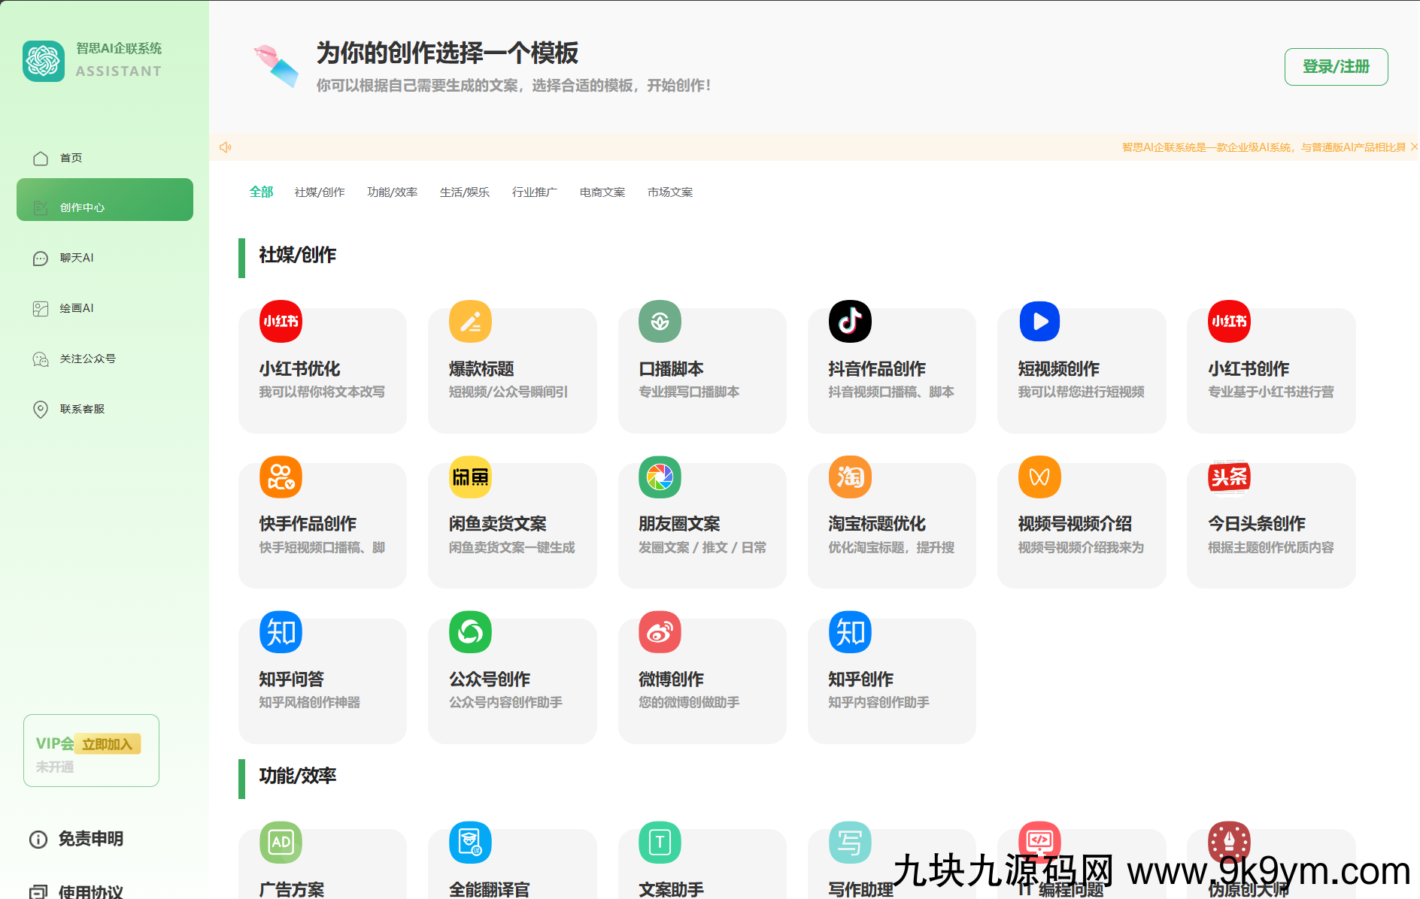Screen dimensions: 1420x899
Task: Switch to the 社媒/创作 tab
Action: click(x=320, y=192)
